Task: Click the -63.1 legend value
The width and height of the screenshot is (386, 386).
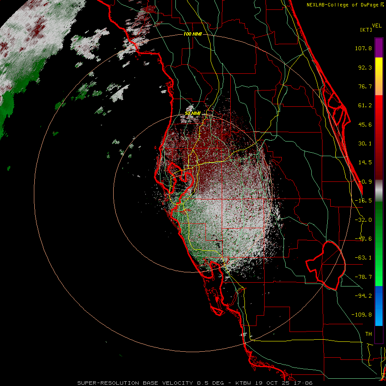Action: pos(363,258)
